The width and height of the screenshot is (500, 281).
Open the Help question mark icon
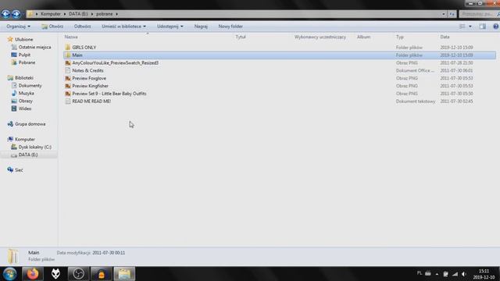(x=495, y=27)
